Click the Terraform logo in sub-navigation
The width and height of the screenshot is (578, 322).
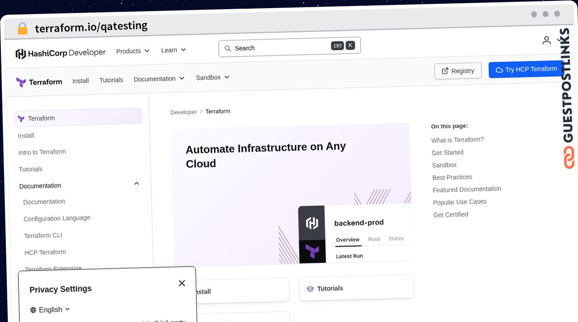39,82
